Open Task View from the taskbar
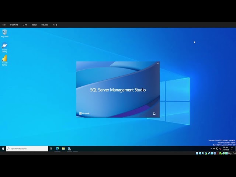 coord(51,149)
